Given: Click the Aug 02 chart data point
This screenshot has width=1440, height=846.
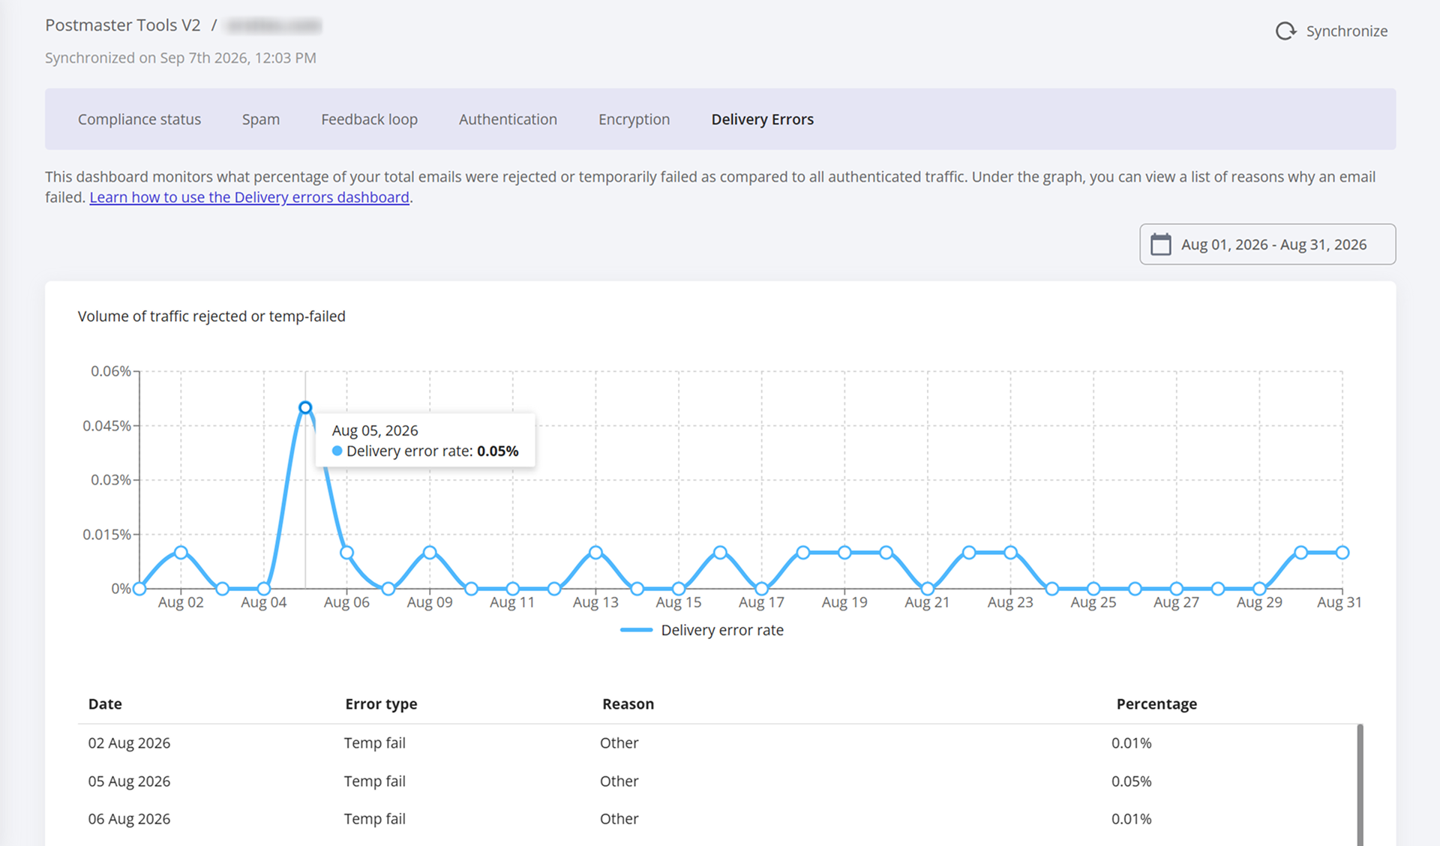Looking at the screenshot, I should point(180,553).
